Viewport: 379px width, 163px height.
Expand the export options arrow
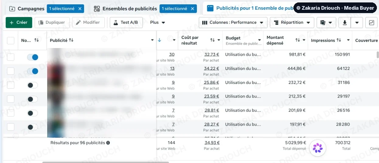(x=357, y=23)
